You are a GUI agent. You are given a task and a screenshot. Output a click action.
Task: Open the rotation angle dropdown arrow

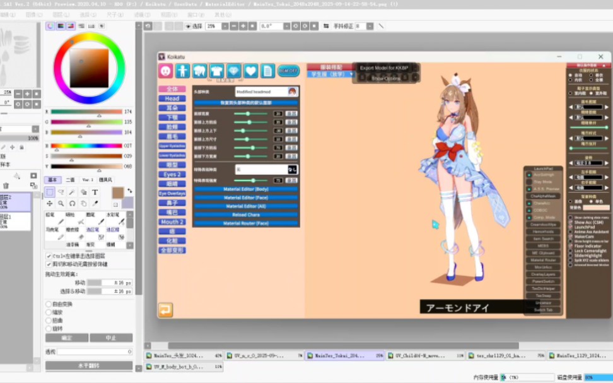[x=286, y=27]
